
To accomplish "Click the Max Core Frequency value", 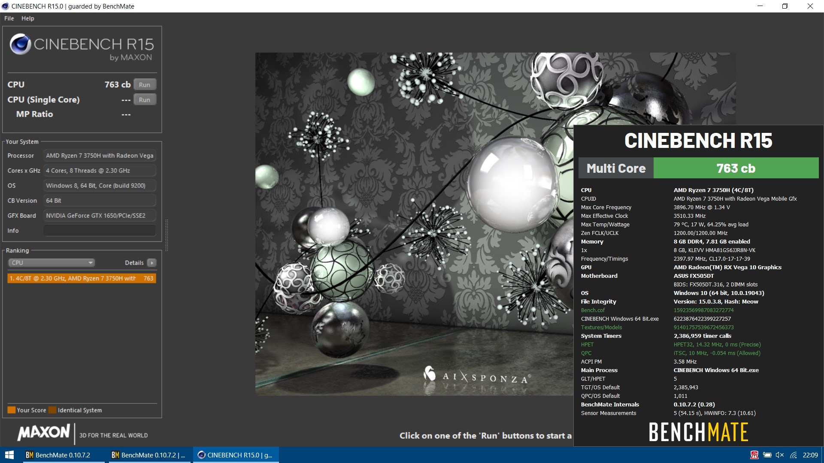I will coord(702,207).
